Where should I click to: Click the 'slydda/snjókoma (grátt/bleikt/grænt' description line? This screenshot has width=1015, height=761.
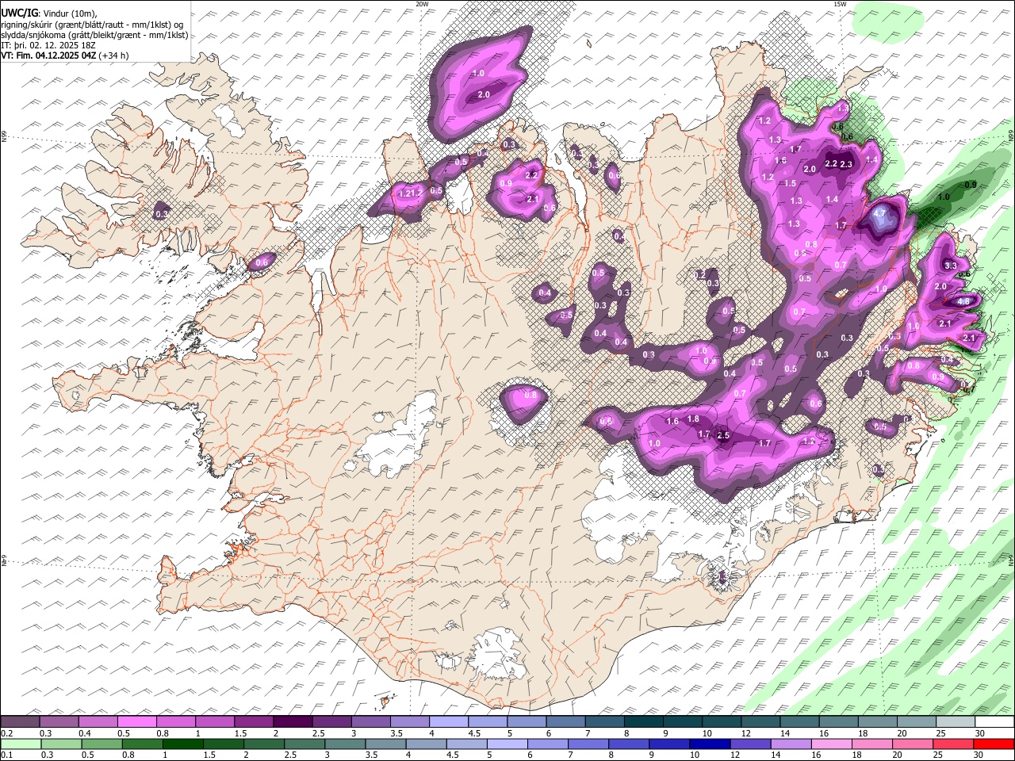click(x=94, y=35)
